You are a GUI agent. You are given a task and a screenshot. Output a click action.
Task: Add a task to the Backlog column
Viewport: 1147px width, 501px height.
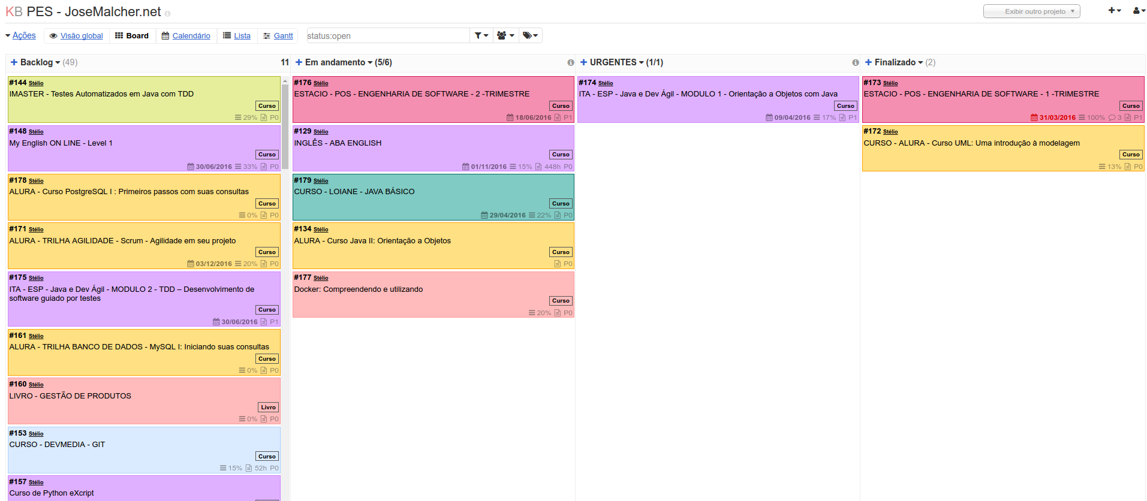click(14, 62)
